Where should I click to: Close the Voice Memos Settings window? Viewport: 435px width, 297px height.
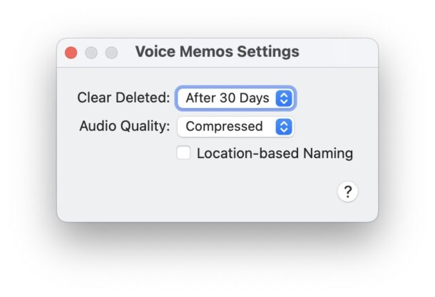[71, 53]
